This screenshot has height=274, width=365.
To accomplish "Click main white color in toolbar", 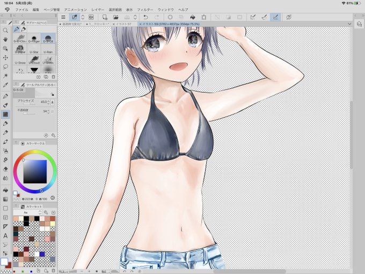I will point(4,262).
